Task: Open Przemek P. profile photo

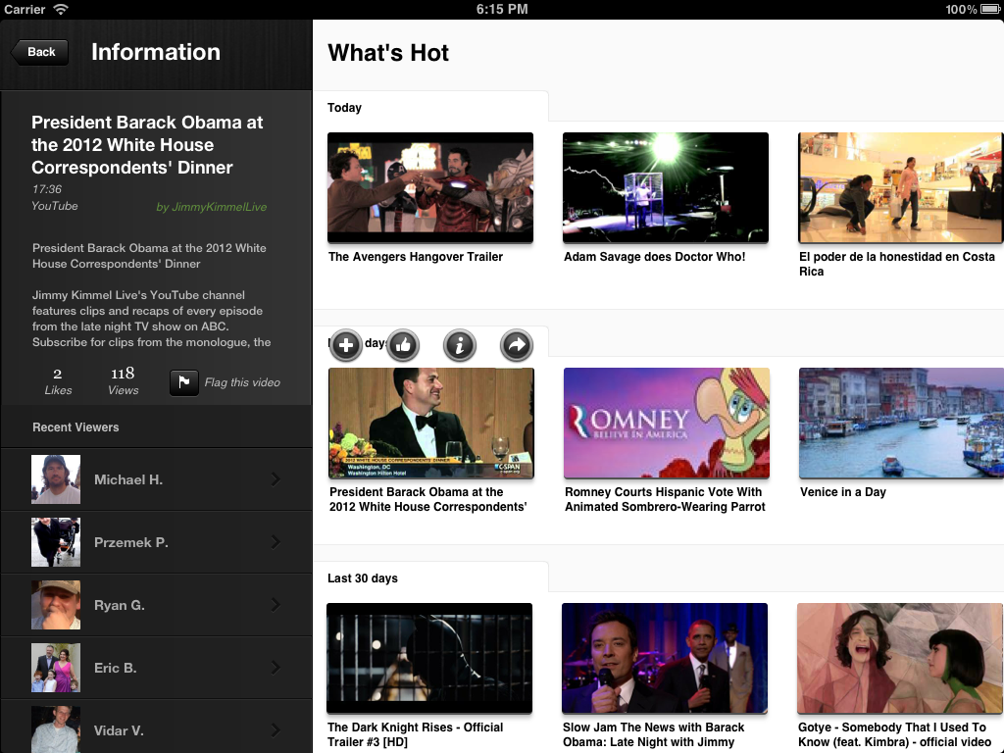Action: pyautogui.click(x=56, y=541)
